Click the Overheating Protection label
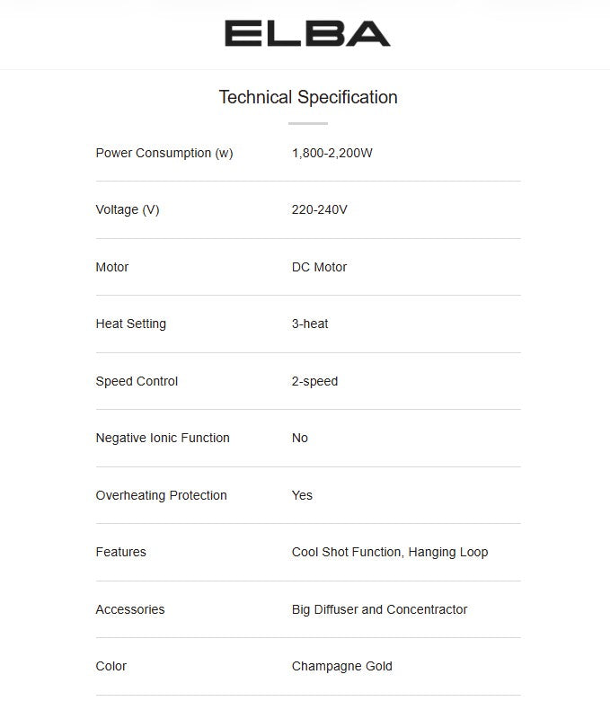The width and height of the screenshot is (610, 701). 162,495
